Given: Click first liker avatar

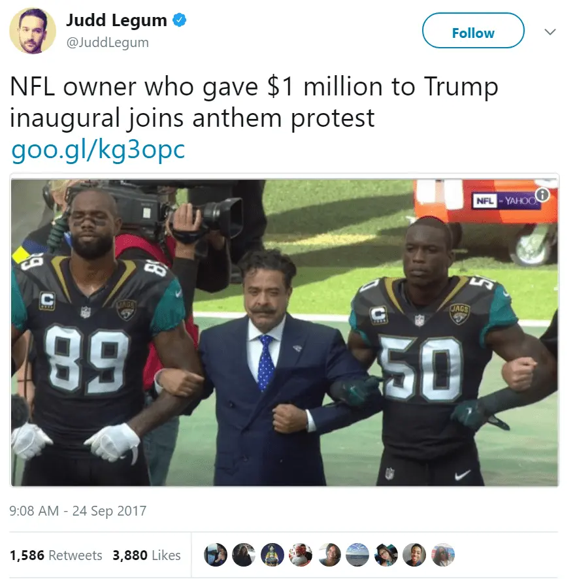Looking at the screenshot, I should pyautogui.click(x=216, y=555).
